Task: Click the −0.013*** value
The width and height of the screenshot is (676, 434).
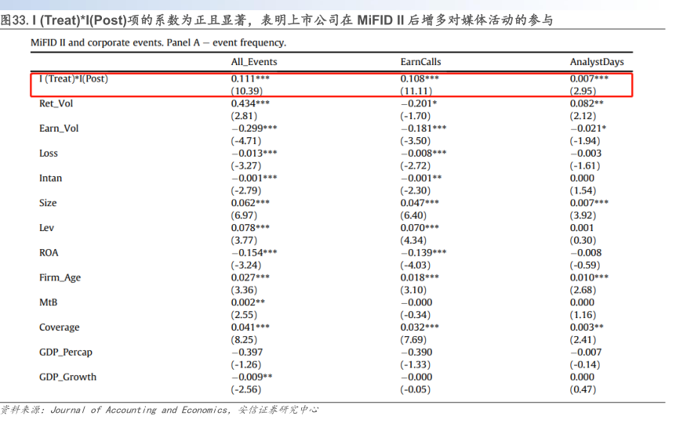Action: pyautogui.click(x=254, y=154)
